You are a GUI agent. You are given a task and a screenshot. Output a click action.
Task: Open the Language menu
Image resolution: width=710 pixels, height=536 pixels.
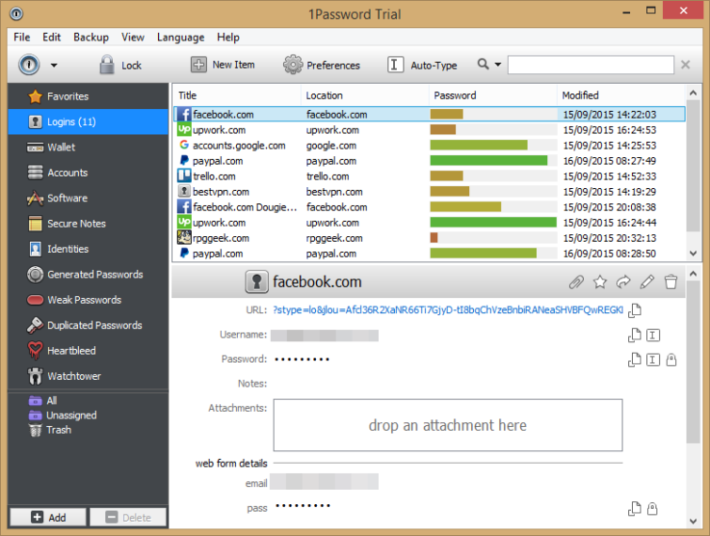coord(181,37)
